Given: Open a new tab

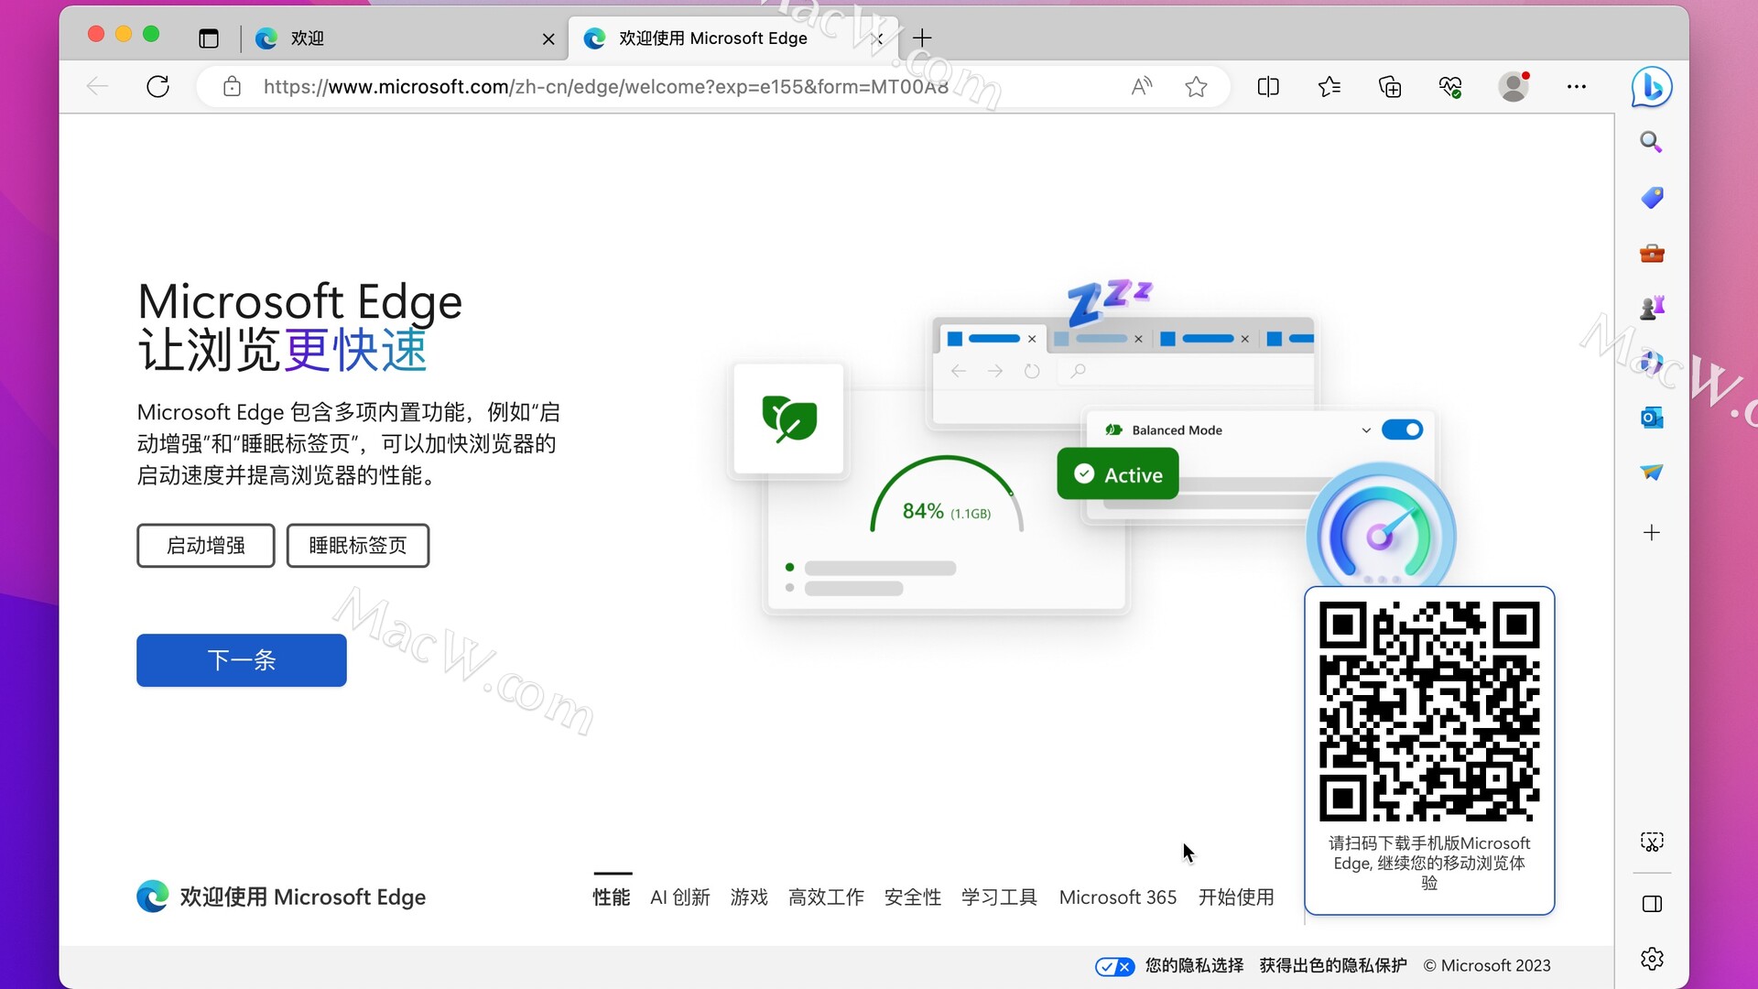Looking at the screenshot, I should 922,38.
